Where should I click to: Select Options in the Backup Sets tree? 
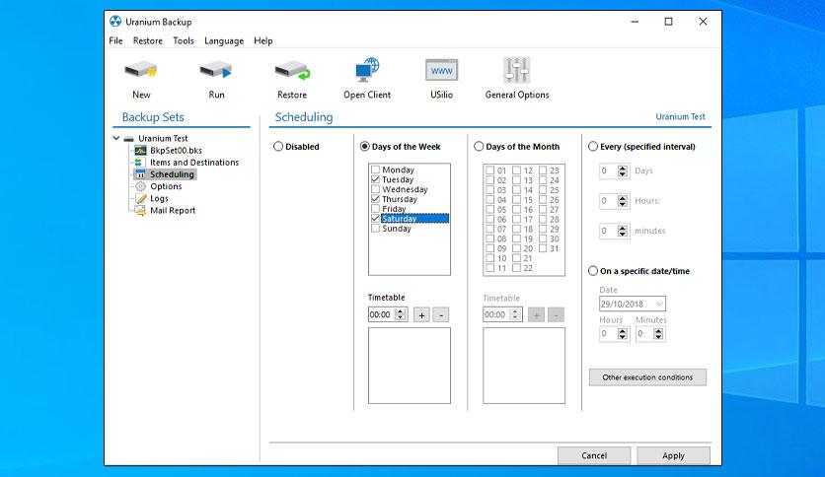[166, 186]
